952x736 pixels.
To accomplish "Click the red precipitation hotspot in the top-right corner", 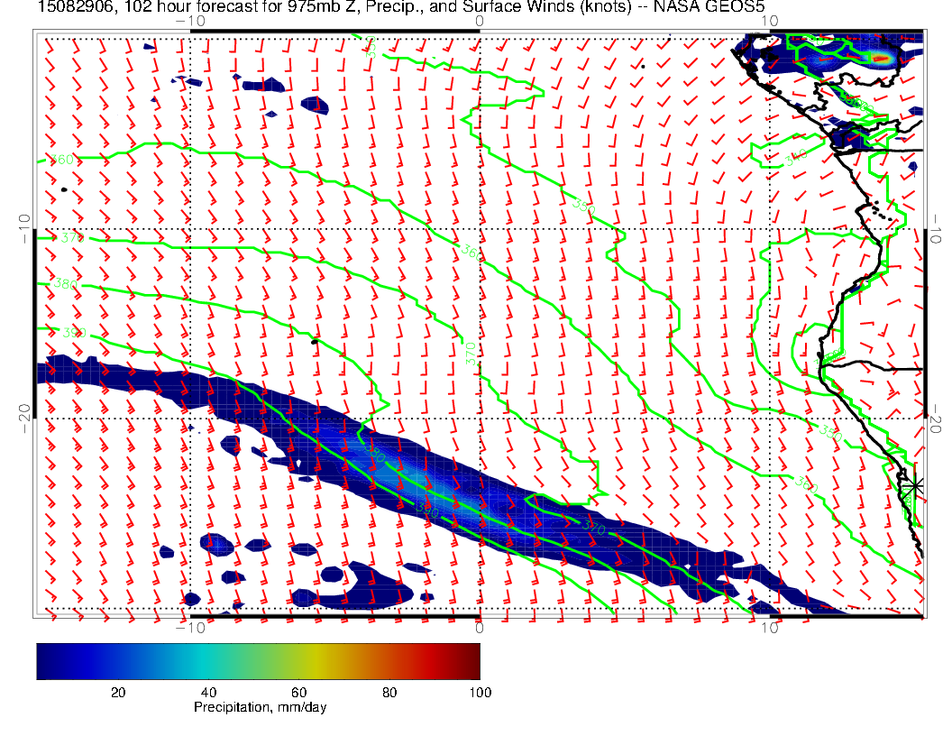I will tap(882, 59).
